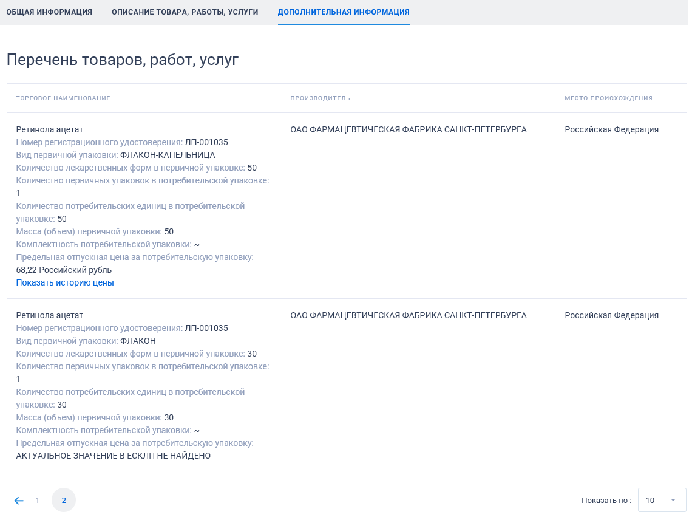The width and height of the screenshot is (692, 520).
Task: Click Показать историю цены link
Action: coord(65,282)
